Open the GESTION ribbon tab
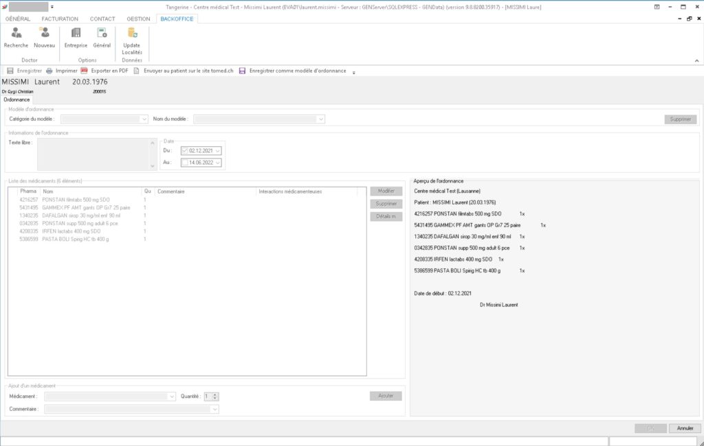 pyautogui.click(x=138, y=19)
